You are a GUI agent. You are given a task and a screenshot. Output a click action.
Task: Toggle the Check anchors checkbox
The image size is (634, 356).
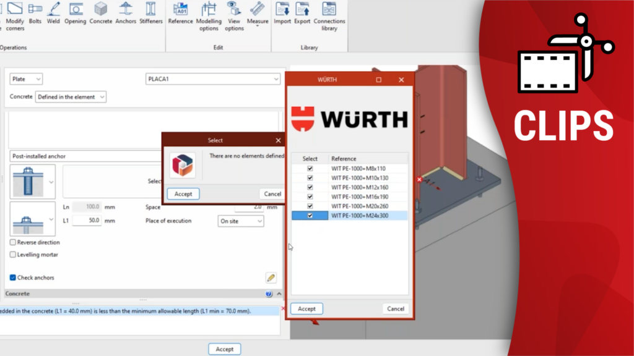coord(13,278)
